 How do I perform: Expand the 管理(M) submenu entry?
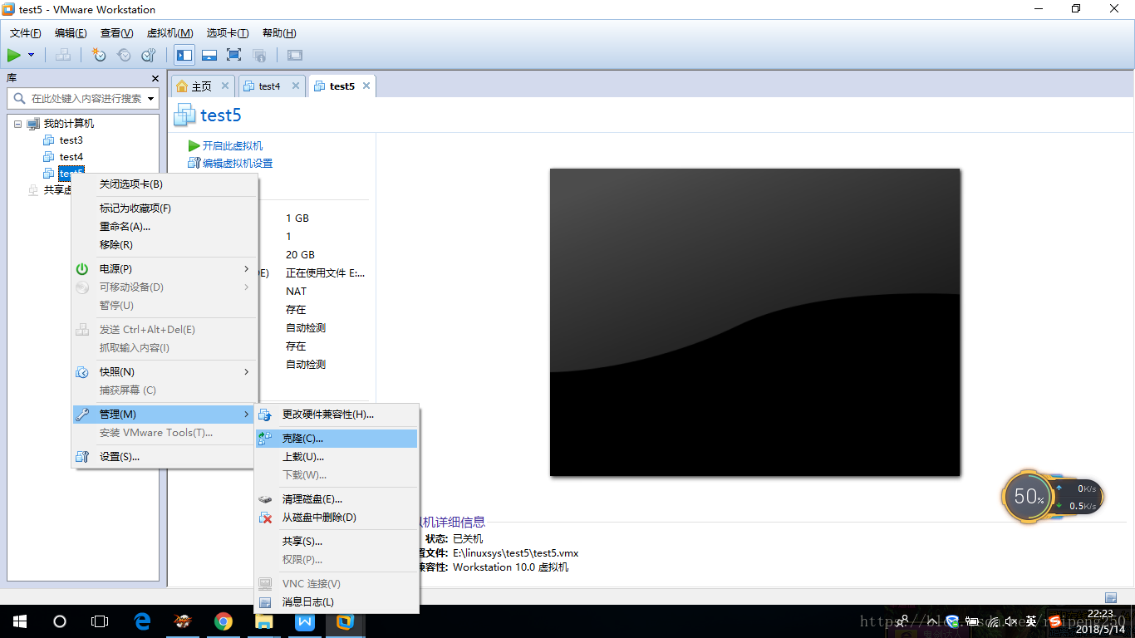[165, 415]
